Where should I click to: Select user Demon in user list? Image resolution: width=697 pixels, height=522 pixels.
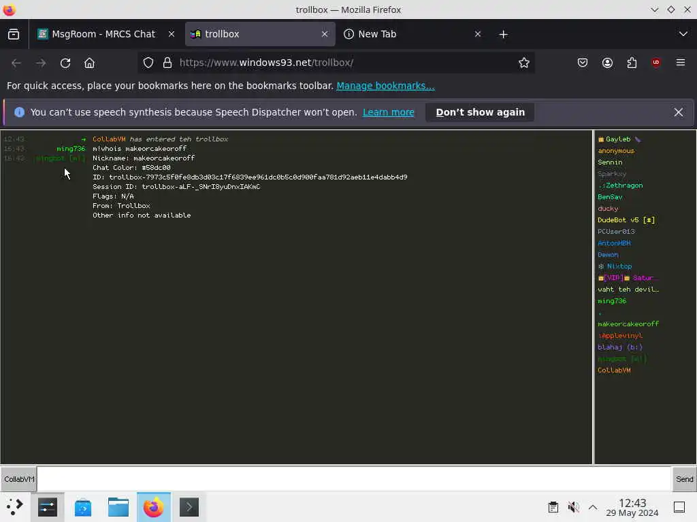click(x=608, y=255)
